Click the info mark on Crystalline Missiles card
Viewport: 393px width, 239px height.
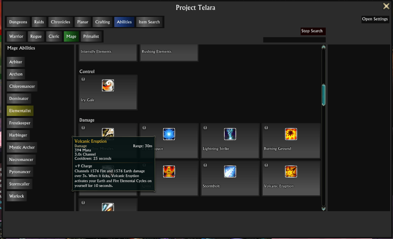[x=83, y=128]
